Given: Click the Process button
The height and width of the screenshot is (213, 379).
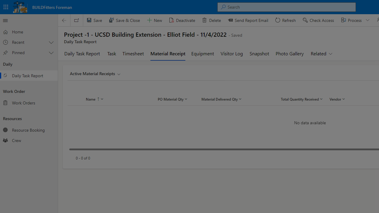Looking at the screenshot, I should click(x=351, y=20).
